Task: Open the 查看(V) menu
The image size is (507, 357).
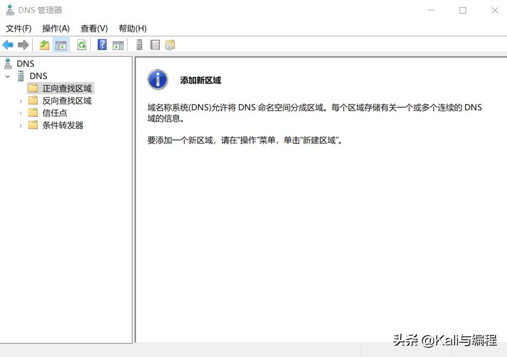Action: (x=93, y=28)
